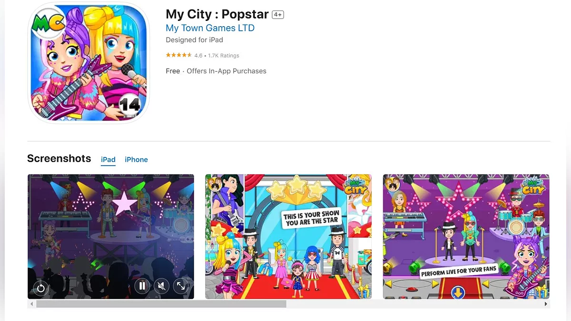Open the My Town Games LTD developer link
Screen dimensions: 571x321
[210, 28]
